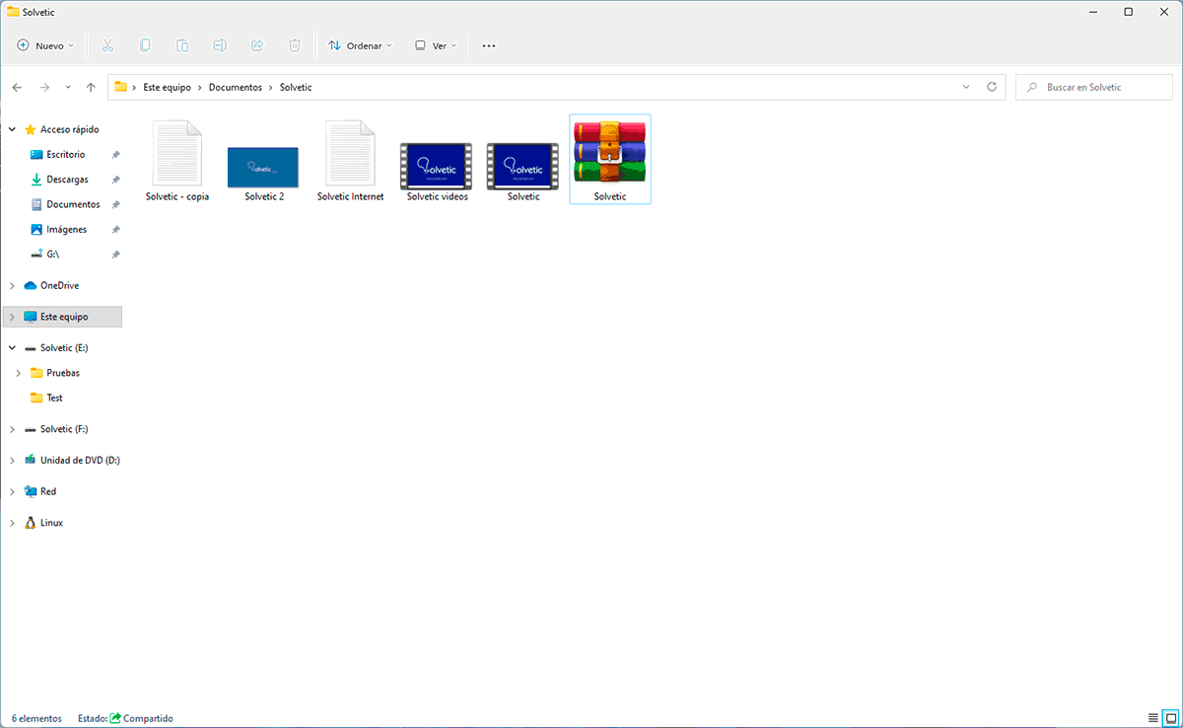Click the Rename icon in toolbar
Screen dimensions: 1183x728
[220, 45]
